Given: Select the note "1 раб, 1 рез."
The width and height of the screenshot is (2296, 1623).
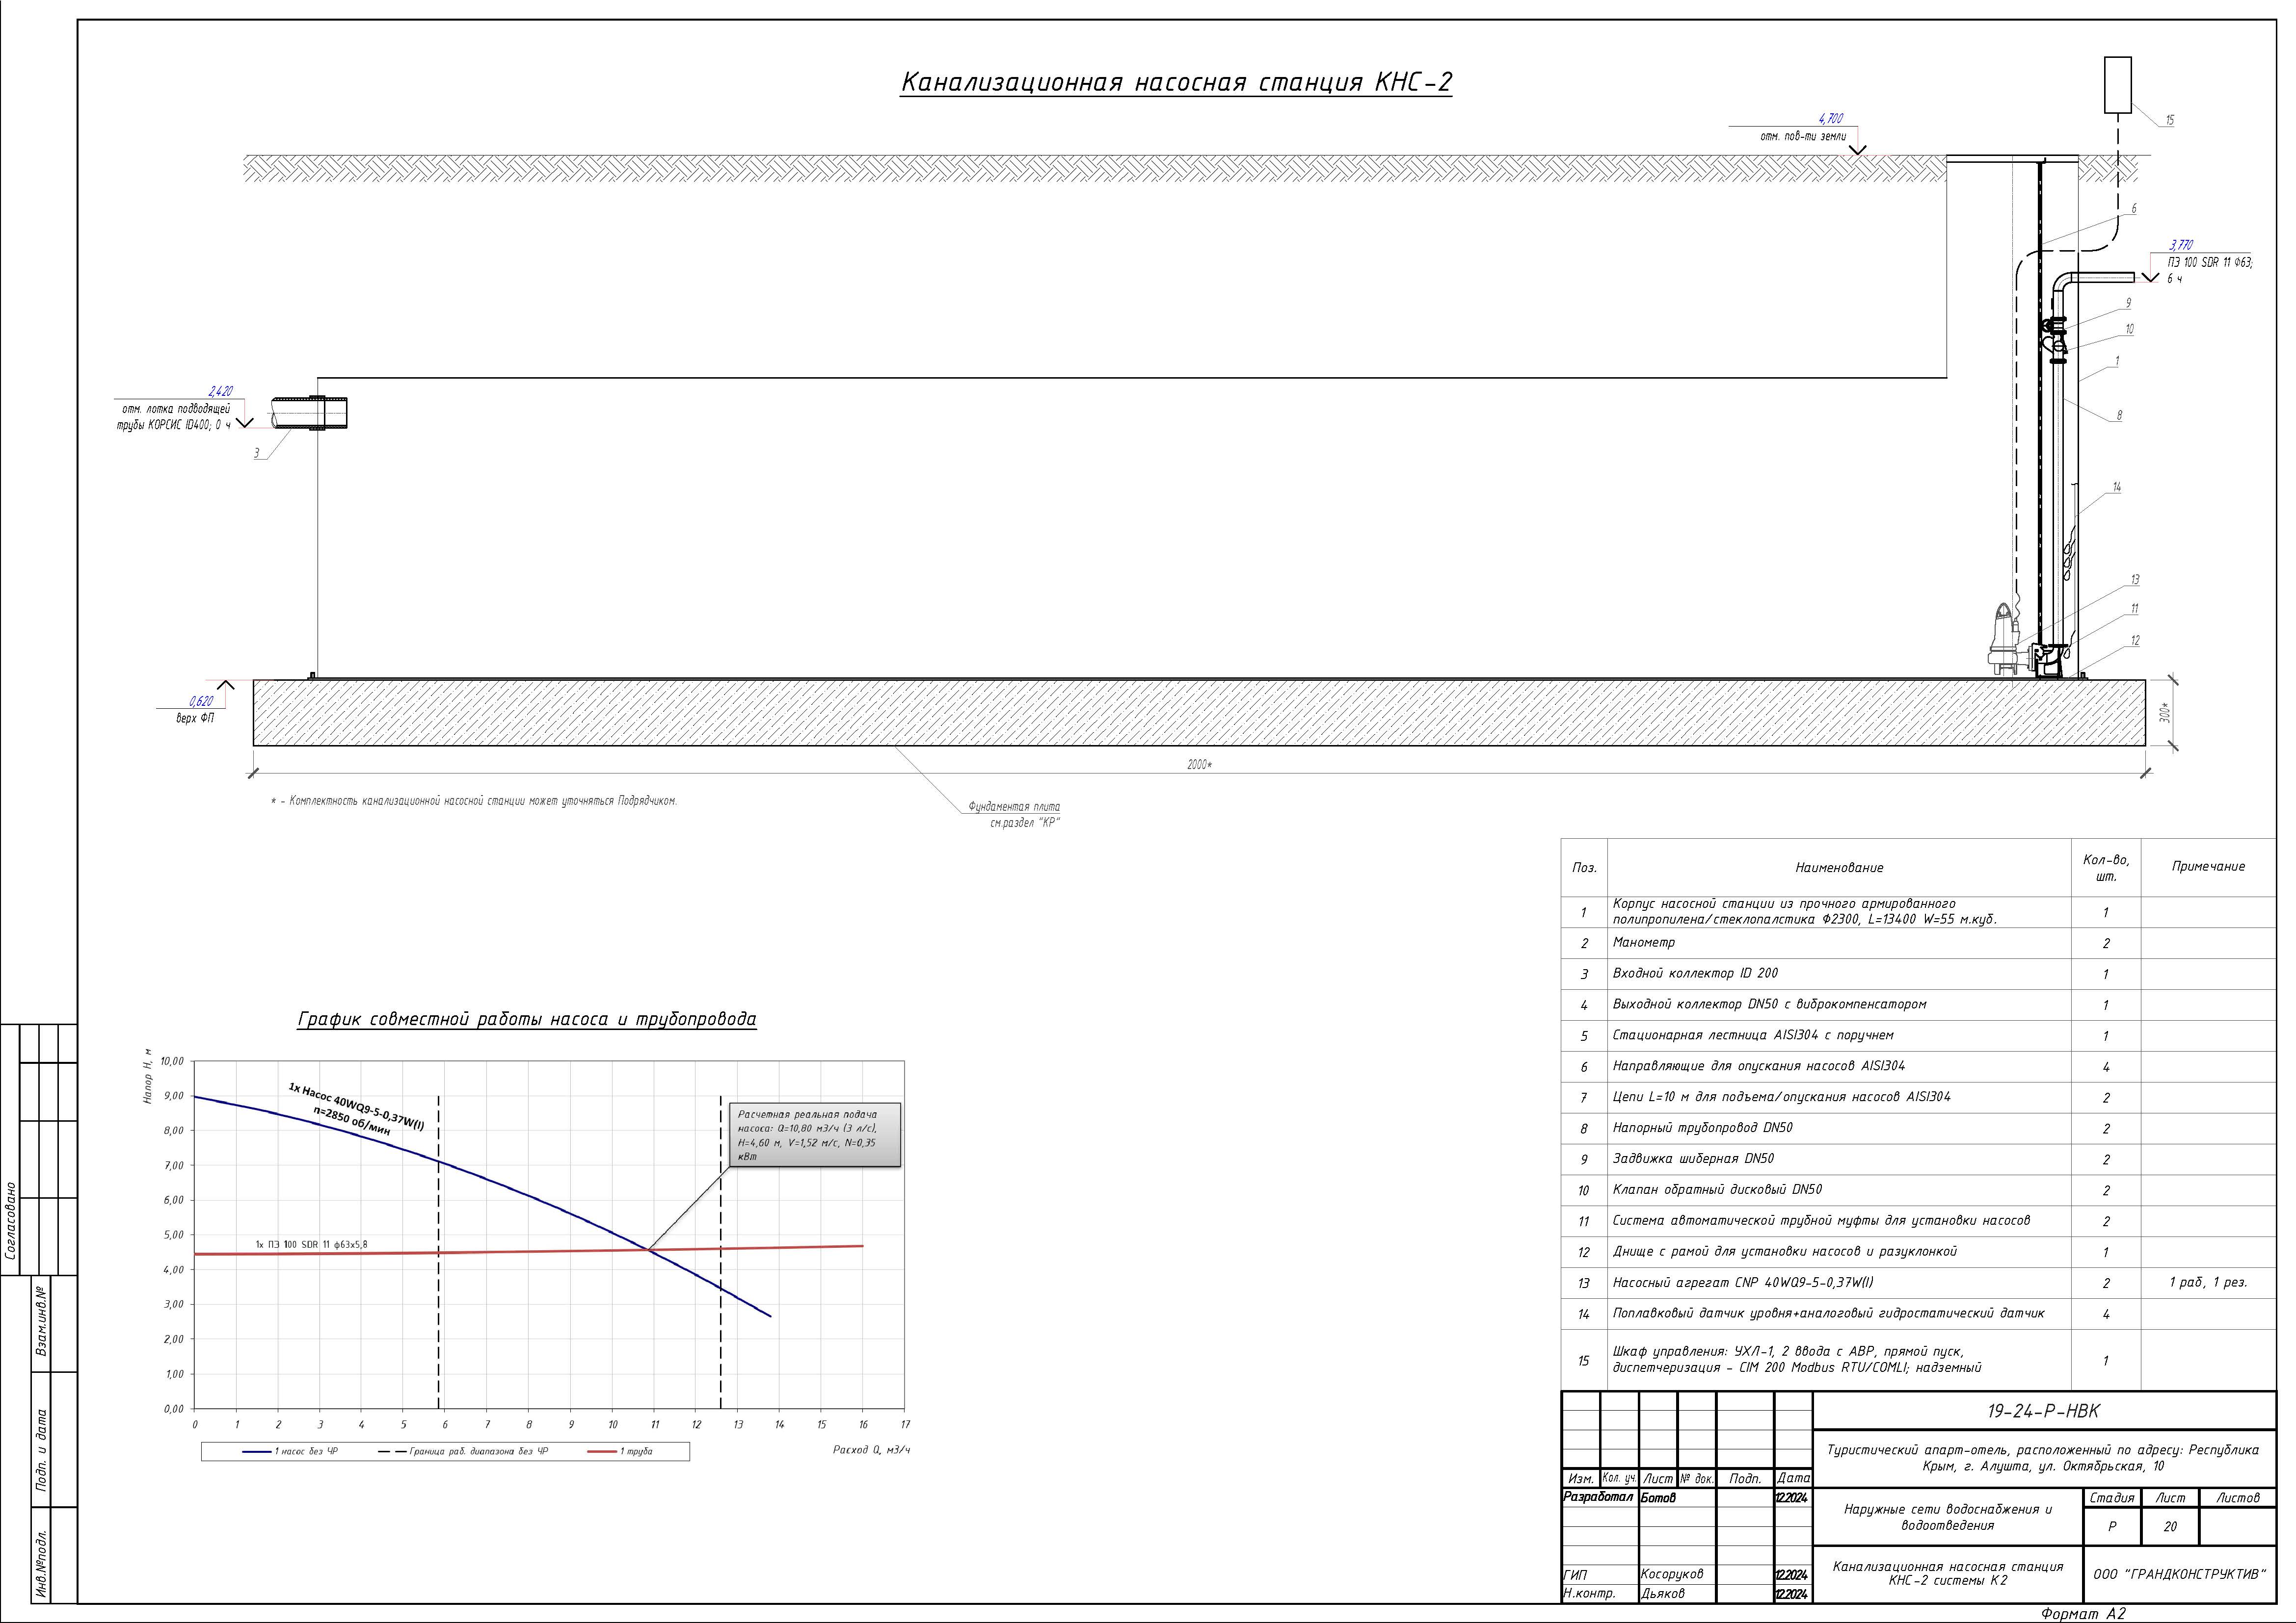Looking at the screenshot, I should [2208, 1282].
